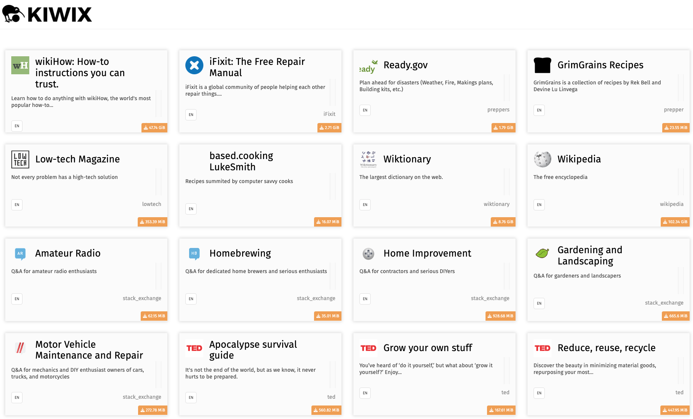Click the Kiwix bird logo
This screenshot has height=419, width=693.
coord(14,14)
